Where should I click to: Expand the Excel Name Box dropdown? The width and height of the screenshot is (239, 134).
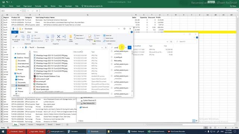[21, 11]
